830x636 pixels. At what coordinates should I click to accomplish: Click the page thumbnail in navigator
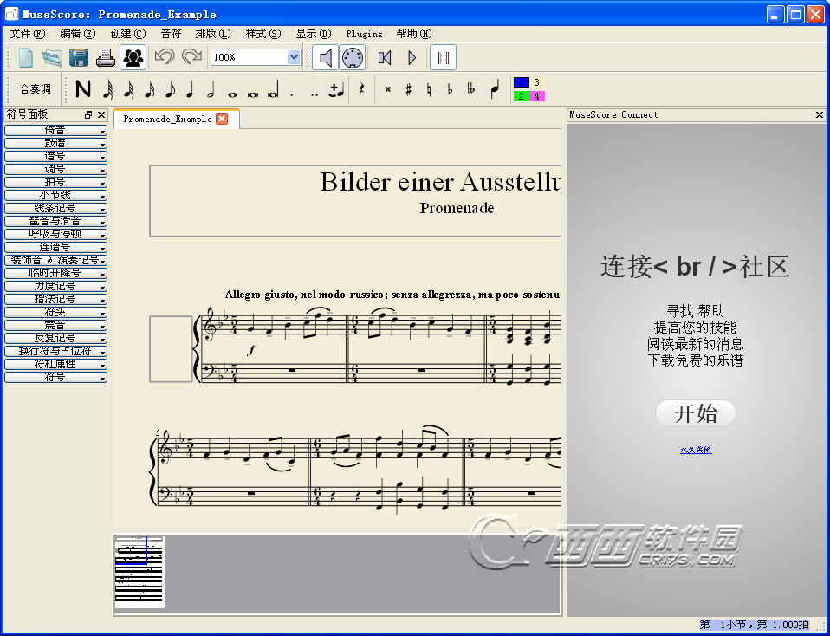click(139, 572)
